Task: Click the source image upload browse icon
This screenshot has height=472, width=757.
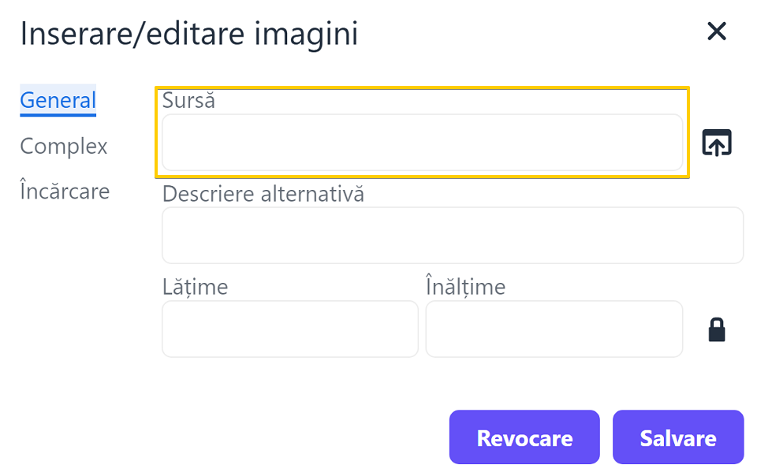Action: point(717,143)
